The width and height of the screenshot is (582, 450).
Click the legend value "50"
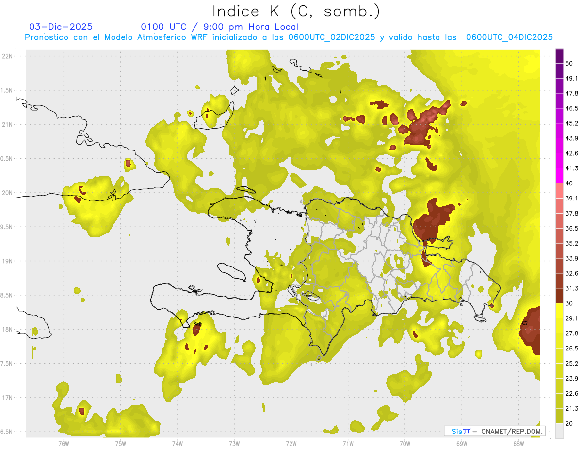pyautogui.click(x=569, y=63)
